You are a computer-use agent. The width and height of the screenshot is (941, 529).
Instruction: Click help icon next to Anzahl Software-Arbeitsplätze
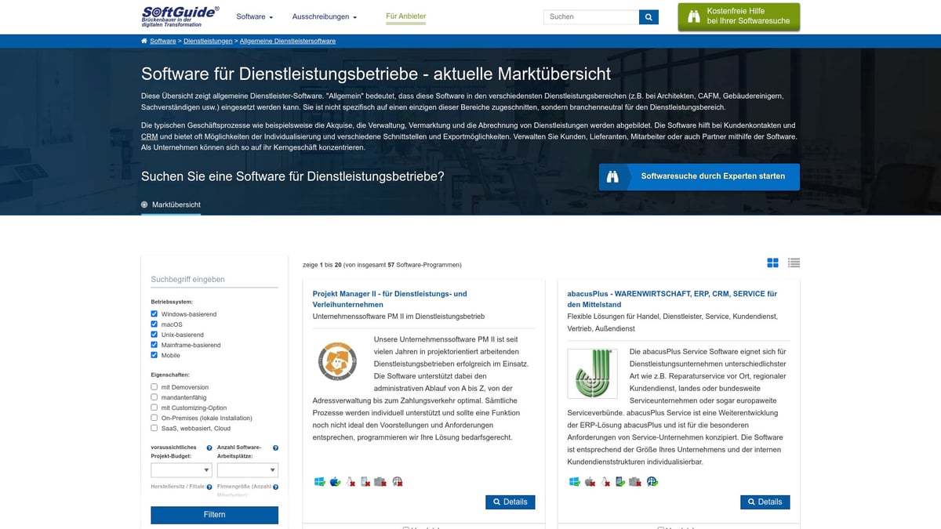[275, 448]
